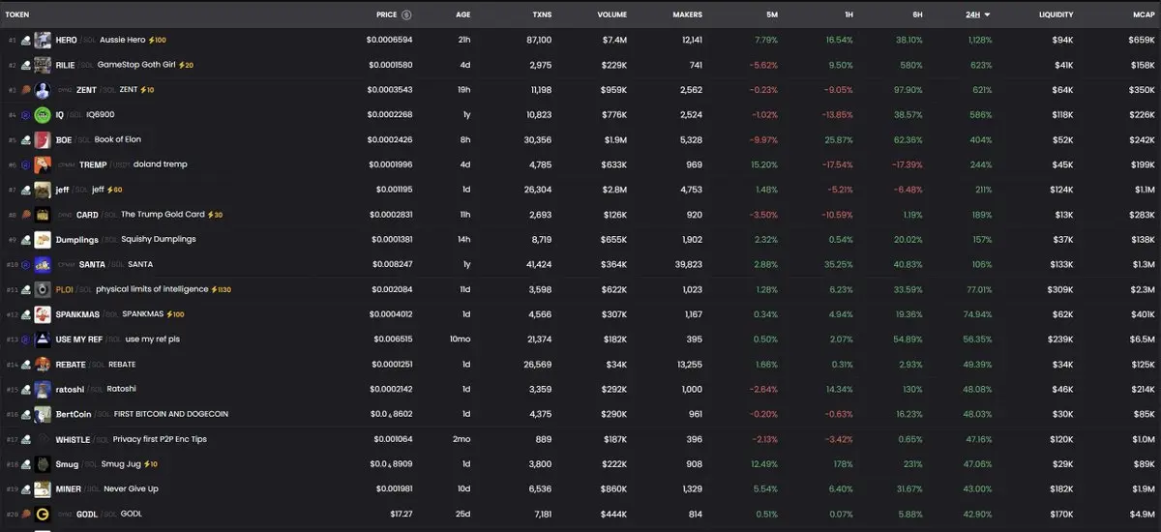The image size is (1161, 532).
Task: Click the orange DEX icon on the ZENT row
Action: coord(26,90)
